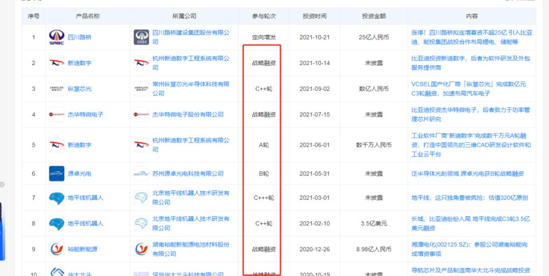Click the 四川路桥建设集团股份有限公司 company logo
Screen dimensions: 549x276
click(141, 37)
